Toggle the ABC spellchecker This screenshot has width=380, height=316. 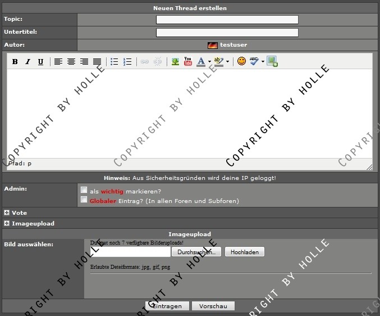click(x=254, y=61)
